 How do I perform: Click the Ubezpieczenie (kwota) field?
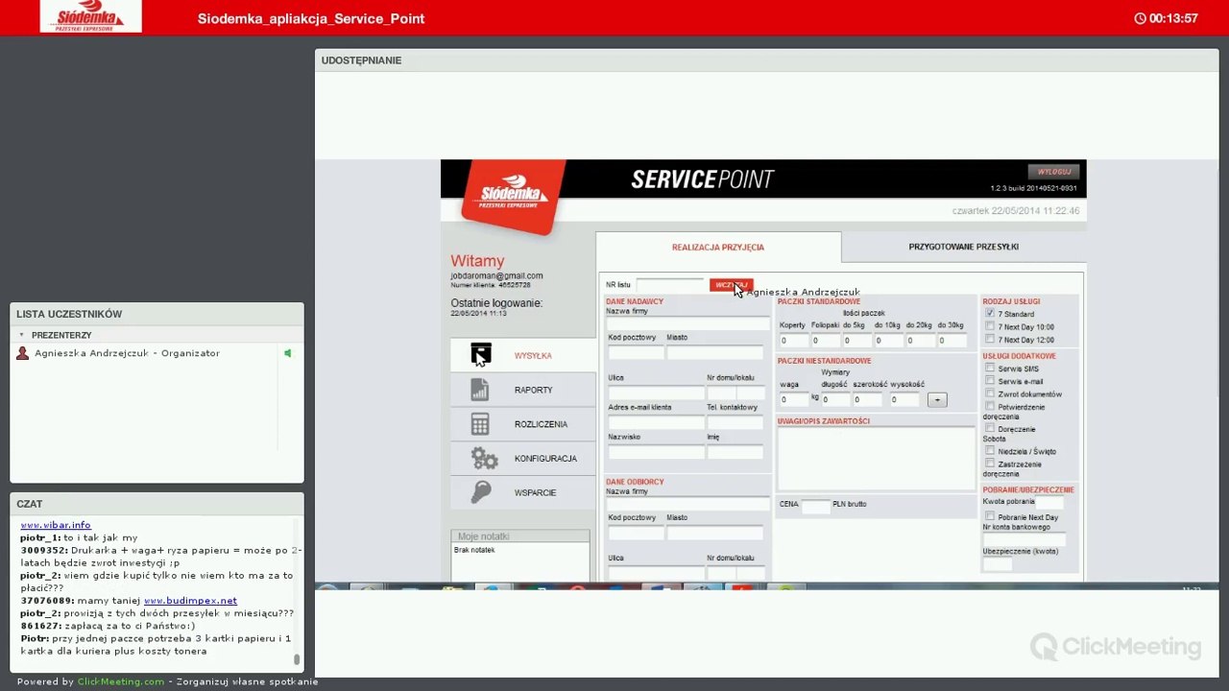[998, 564]
